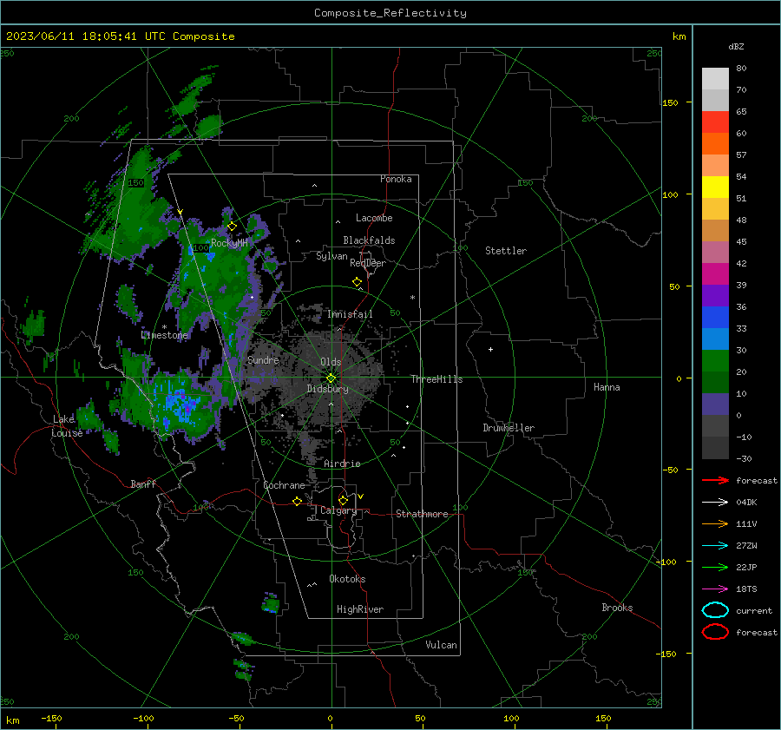Click the 80 value atop dBZ scale

point(741,69)
